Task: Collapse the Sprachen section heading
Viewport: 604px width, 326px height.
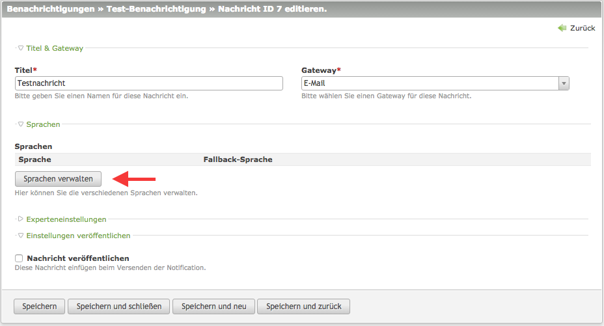Action: coord(43,124)
